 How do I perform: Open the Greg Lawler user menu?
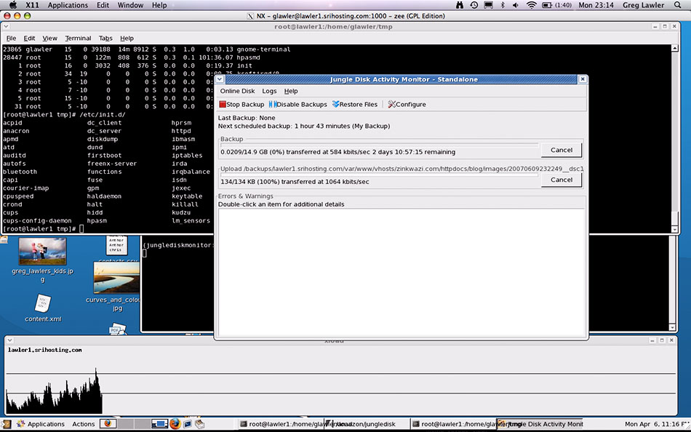644,5
